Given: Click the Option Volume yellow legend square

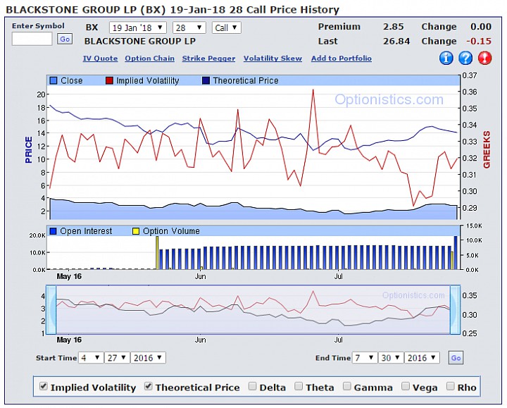Looking at the screenshot, I should (x=136, y=231).
